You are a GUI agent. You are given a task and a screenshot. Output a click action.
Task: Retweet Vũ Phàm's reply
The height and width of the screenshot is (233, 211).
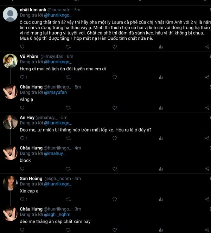pyautogui.click(x=69, y=77)
